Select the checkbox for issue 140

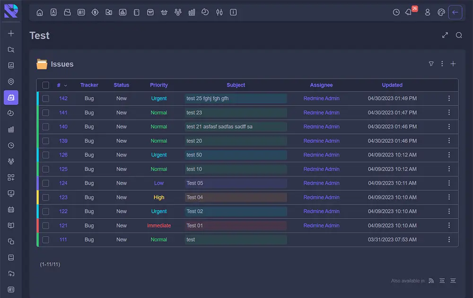pyautogui.click(x=45, y=127)
